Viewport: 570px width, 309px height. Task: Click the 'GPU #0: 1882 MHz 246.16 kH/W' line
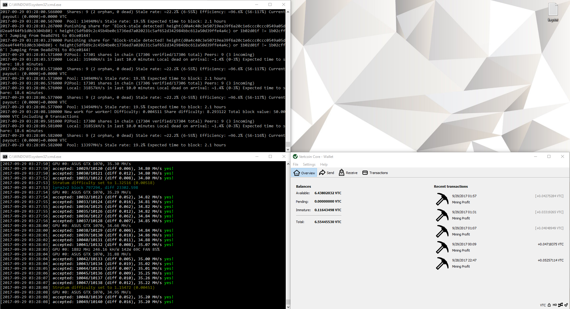pyautogui.click(x=80, y=250)
